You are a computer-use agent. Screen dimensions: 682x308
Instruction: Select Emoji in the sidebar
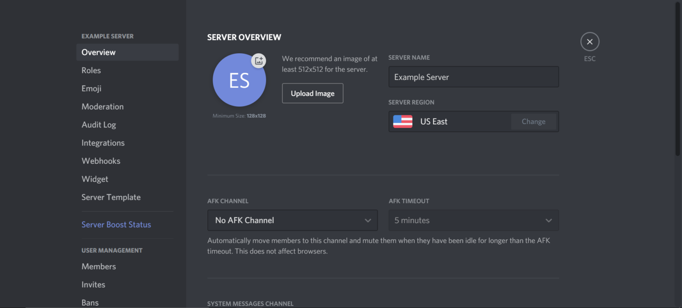(91, 88)
